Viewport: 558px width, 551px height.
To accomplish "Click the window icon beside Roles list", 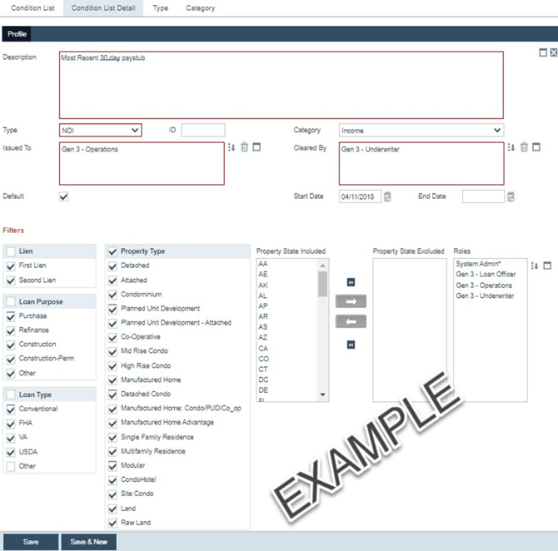I will 547,266.
